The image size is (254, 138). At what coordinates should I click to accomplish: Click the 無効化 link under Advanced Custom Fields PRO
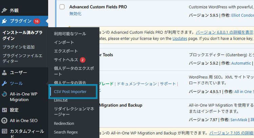[x=76, y=14]
